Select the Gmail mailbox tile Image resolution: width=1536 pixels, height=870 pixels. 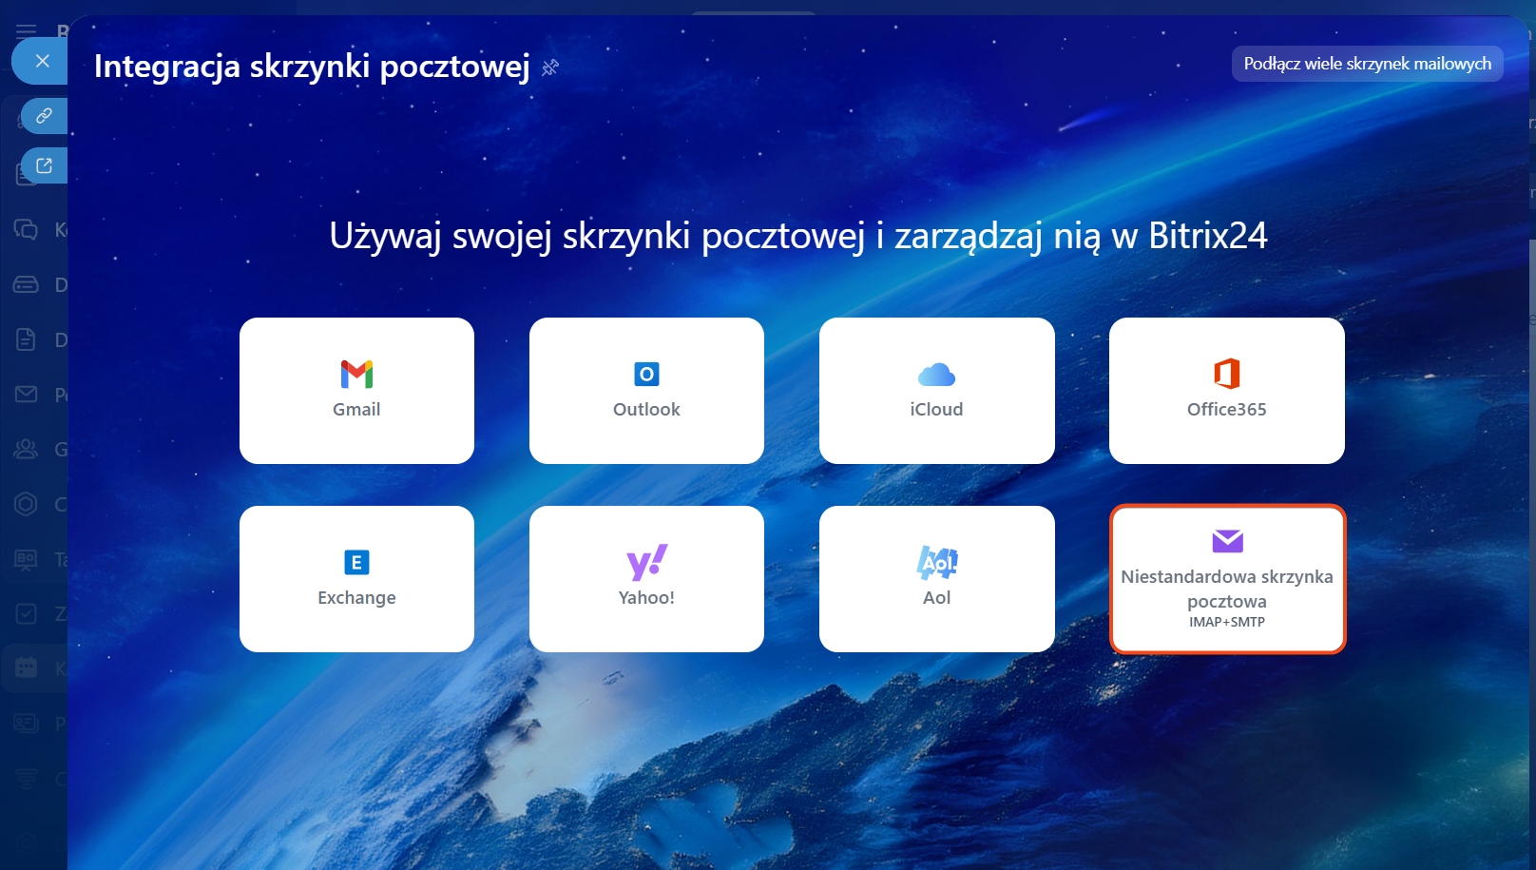click(356, 391)
